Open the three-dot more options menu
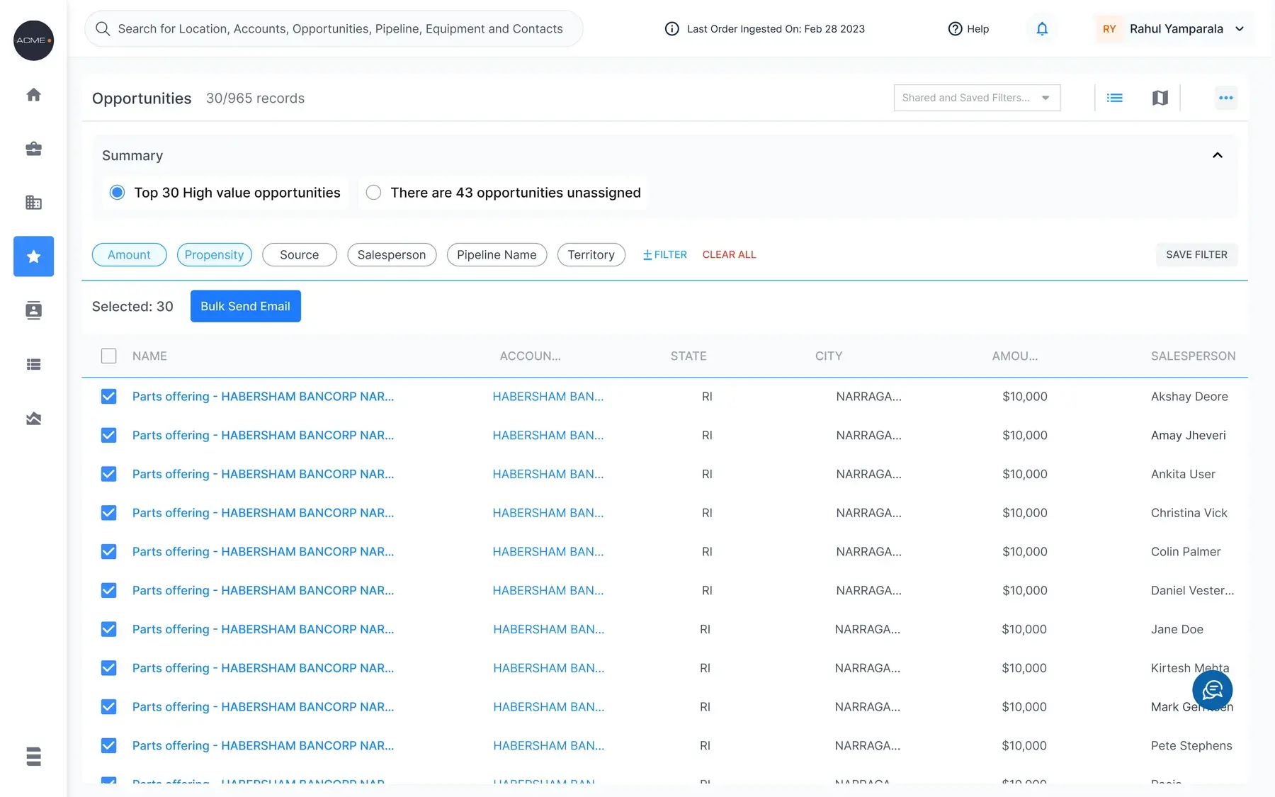 (x=1226, y=98)
